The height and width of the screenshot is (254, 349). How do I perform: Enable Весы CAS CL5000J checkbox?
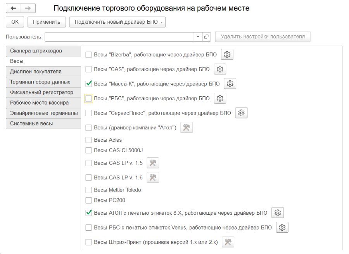[x=88, y=150]
